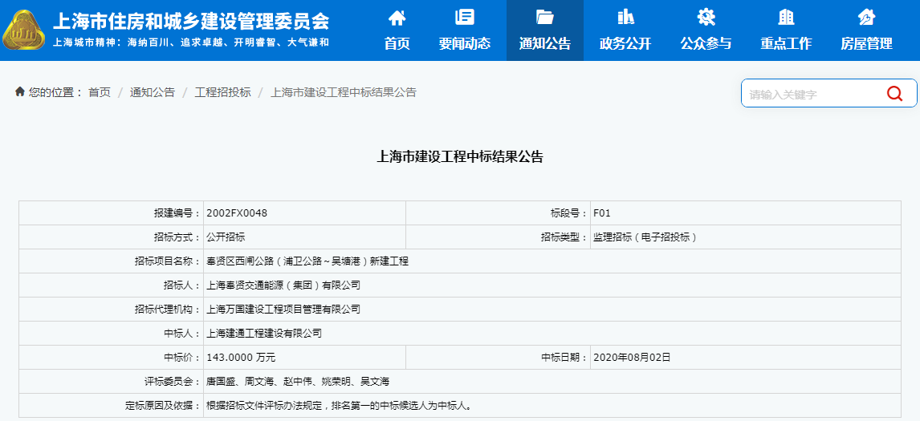The width and height of the screenshot is (920, 421).
Task: Click the golden site logo emblem
Action: [x=24, y=30]
